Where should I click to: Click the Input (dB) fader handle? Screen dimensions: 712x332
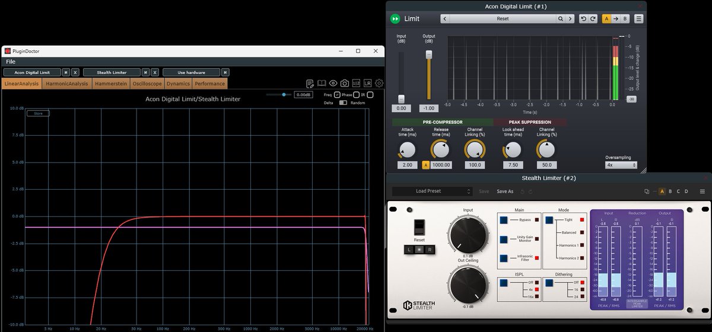(401, 99)
